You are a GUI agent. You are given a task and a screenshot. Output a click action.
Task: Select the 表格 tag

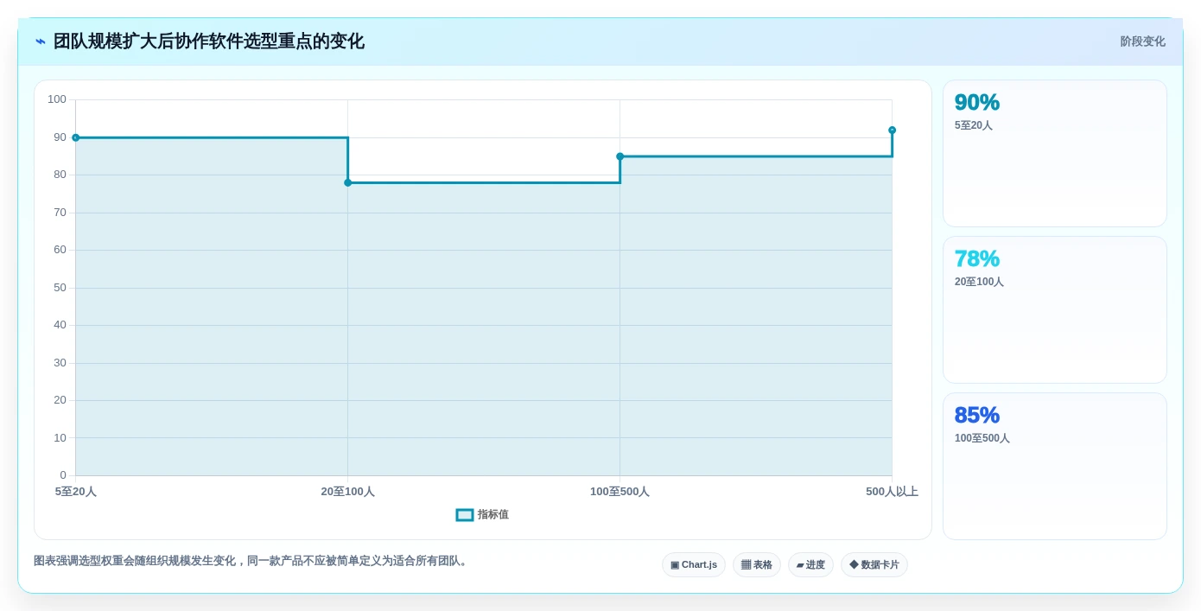point(757,565)
